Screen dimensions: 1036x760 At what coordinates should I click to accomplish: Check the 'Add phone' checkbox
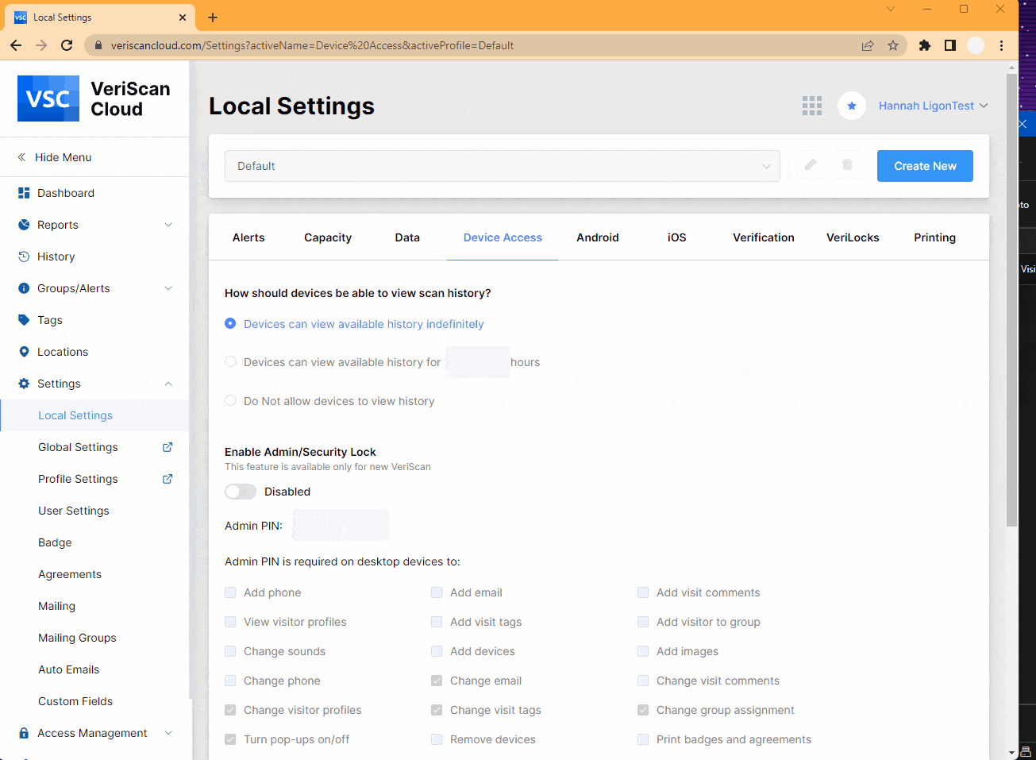coord(230,592)
